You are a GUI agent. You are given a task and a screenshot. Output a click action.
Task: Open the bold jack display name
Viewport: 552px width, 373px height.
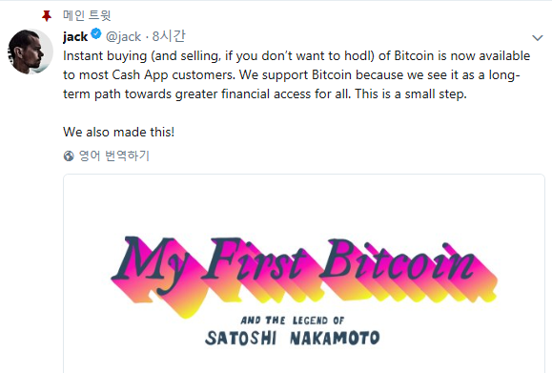[x=75, y=36]
